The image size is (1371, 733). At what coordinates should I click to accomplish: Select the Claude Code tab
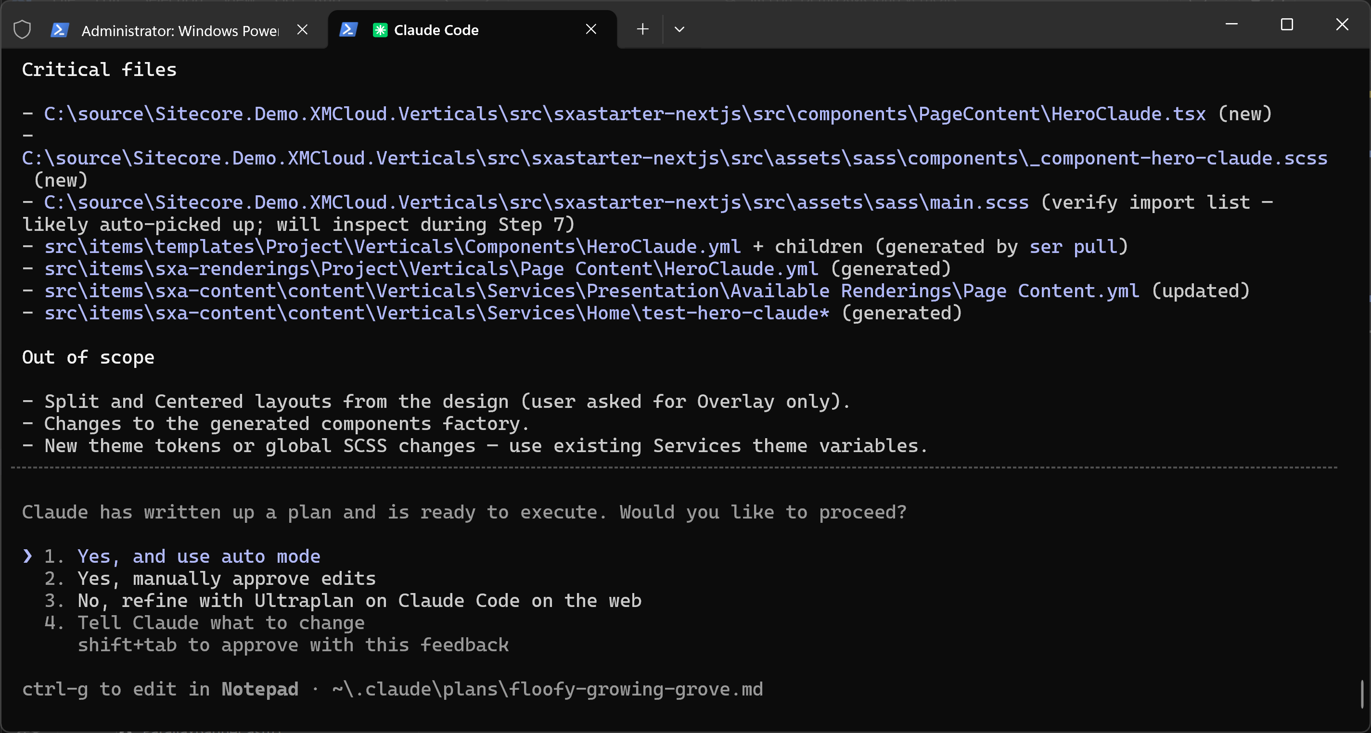(x=436, y=30)
